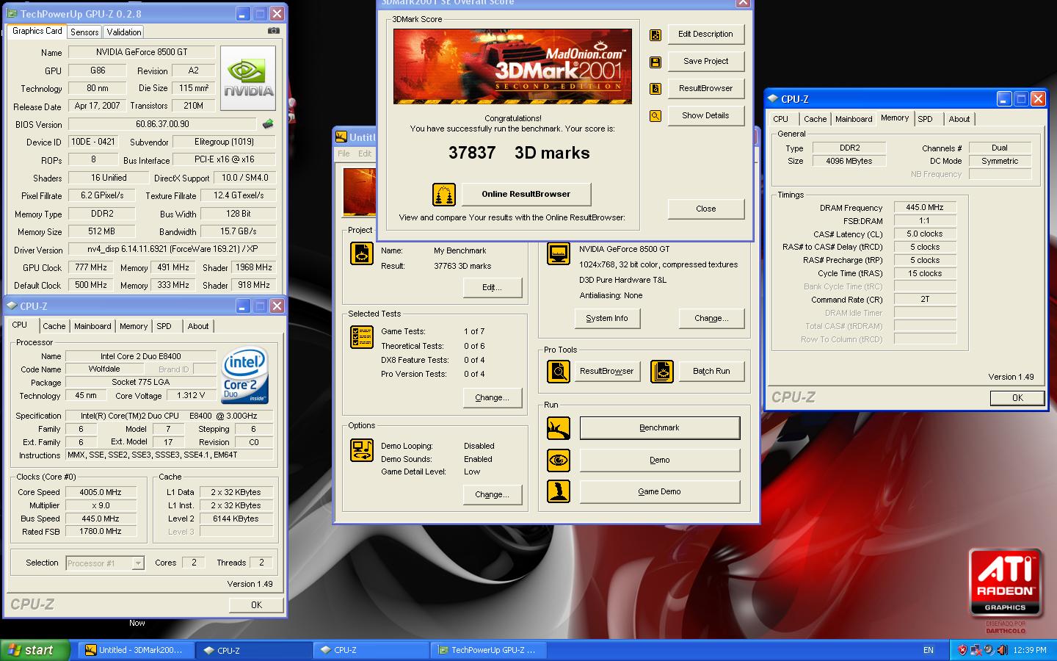Click the BIOS save chip icon in GPU-Z

268,124
